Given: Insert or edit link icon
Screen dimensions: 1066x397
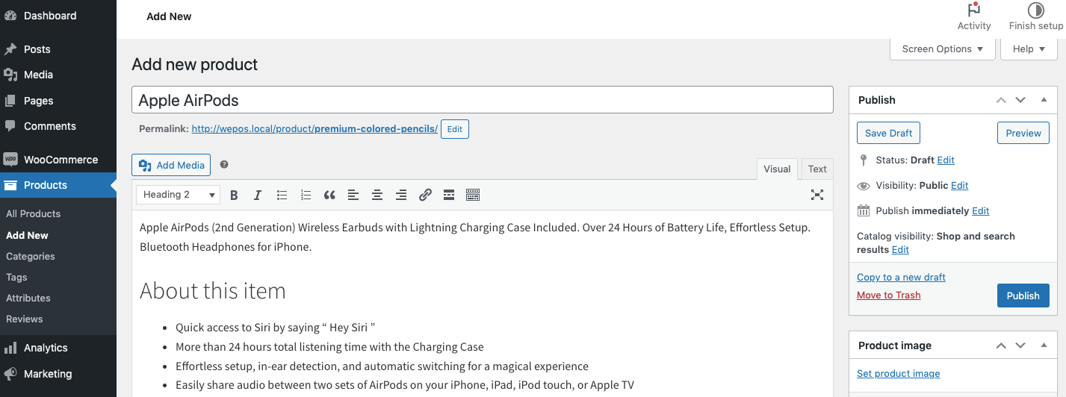Looking at the screenshot, I should [425, 195].
